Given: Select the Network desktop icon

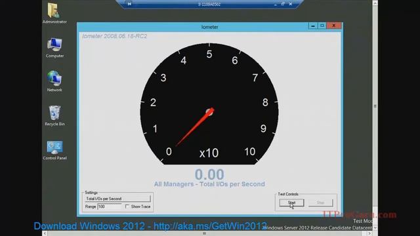Looking at the screenshot, I should pos(54,81).
